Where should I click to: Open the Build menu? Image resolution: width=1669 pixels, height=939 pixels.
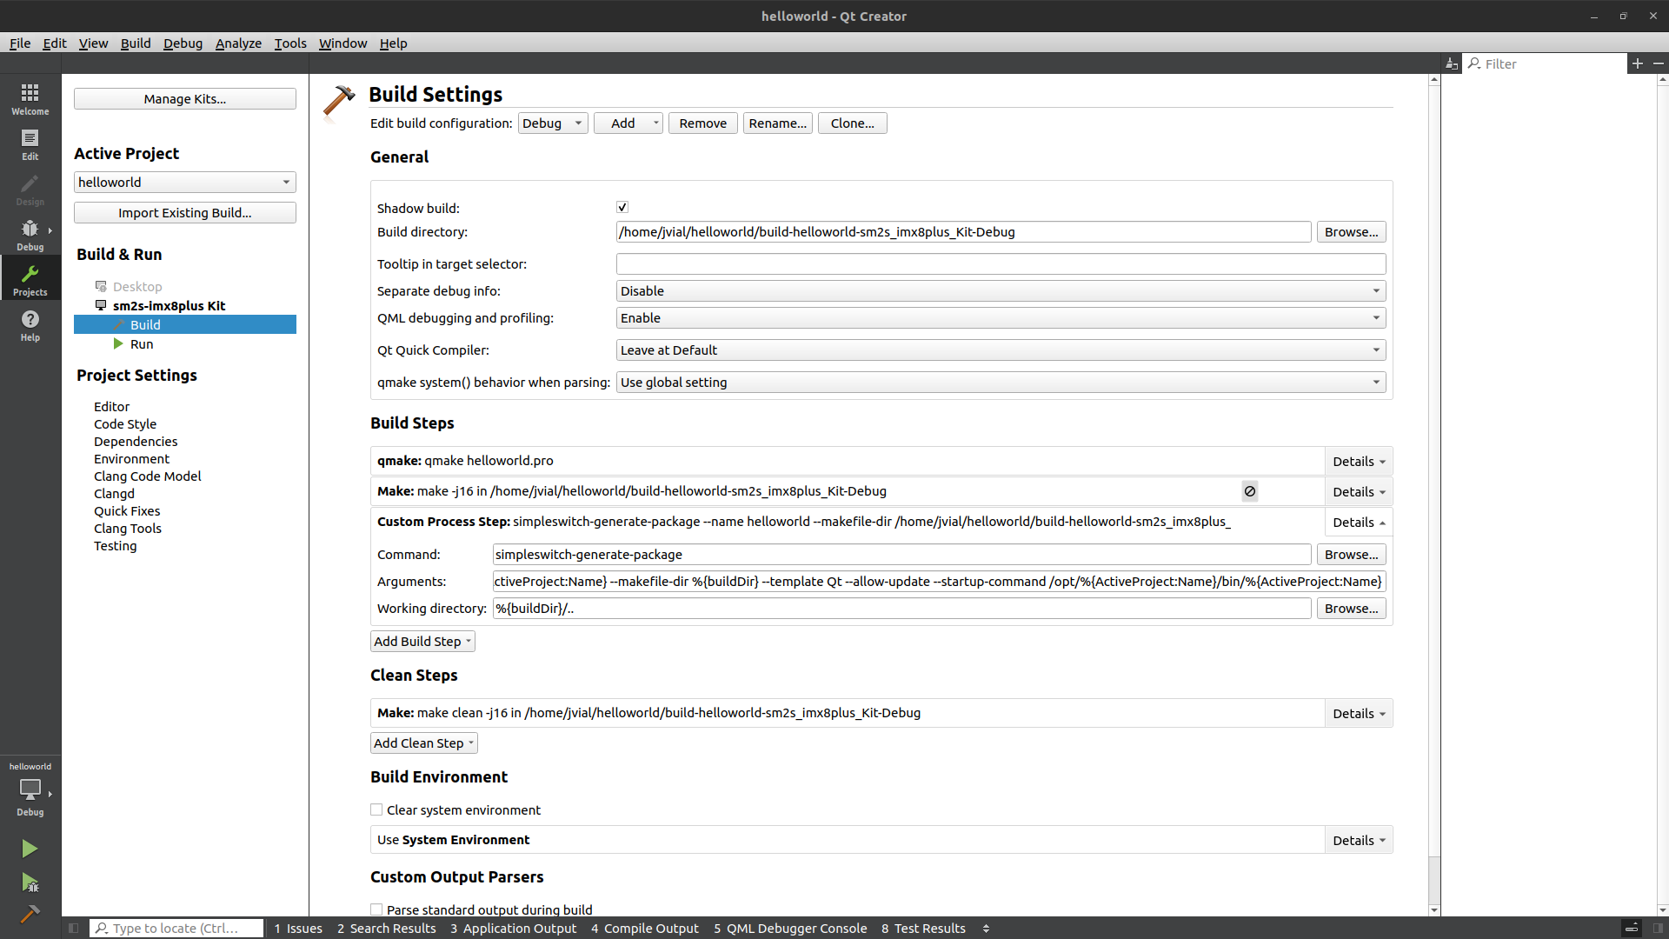pos(135,43)
